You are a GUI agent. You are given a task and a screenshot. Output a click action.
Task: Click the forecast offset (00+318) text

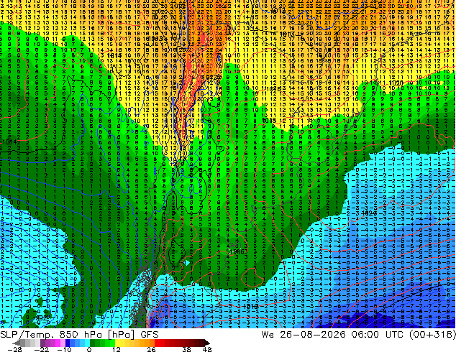(x=433, y=335)
